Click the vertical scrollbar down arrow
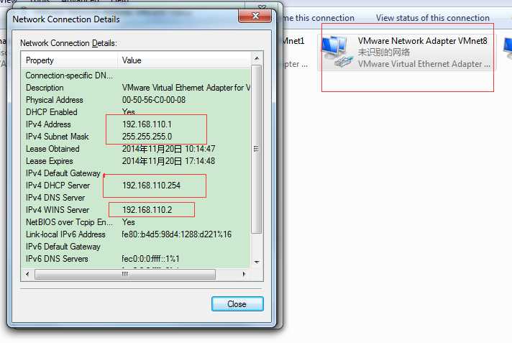 coord(257,262)
